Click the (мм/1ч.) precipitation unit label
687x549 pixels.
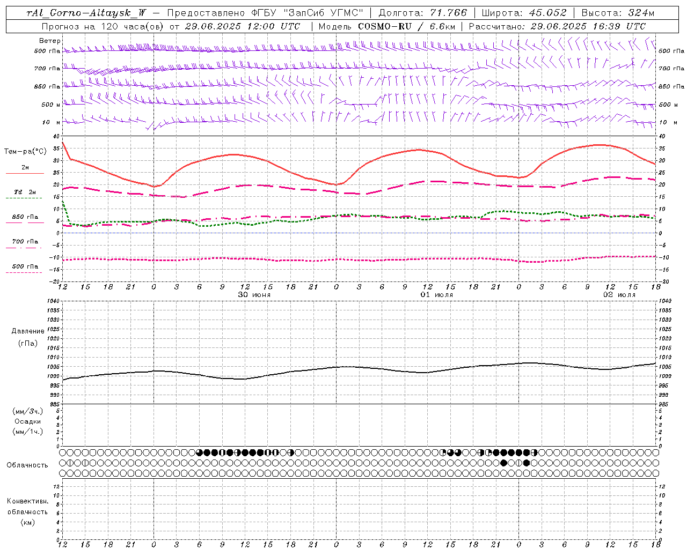pos(28,432)
